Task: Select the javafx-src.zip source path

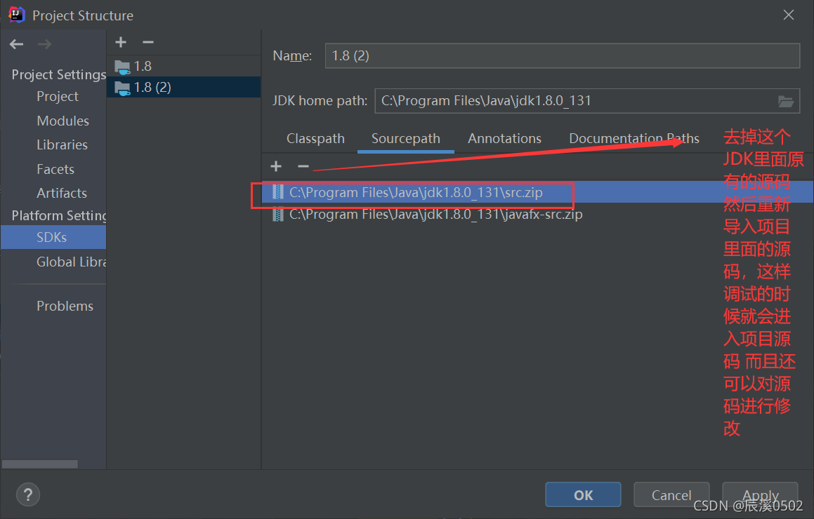Action: click(x=537, y=214)
